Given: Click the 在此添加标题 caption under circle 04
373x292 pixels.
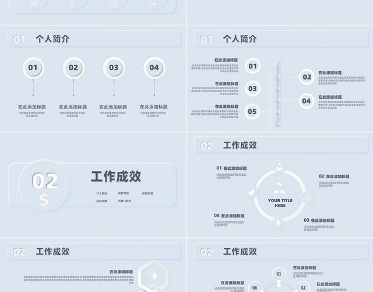Looking at the screenshot, I should pyautogui.click(x=154, y=107).
